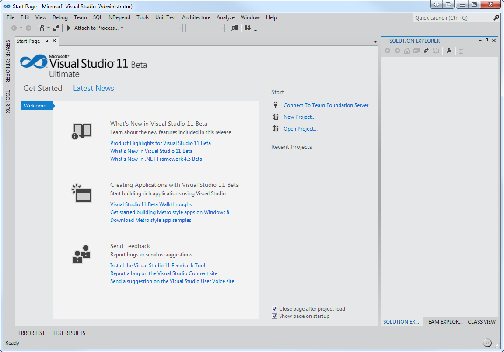Screen dimensions: 504x352
Task: Click the Save All floppy disks icon
Action: tap(56, 28)
